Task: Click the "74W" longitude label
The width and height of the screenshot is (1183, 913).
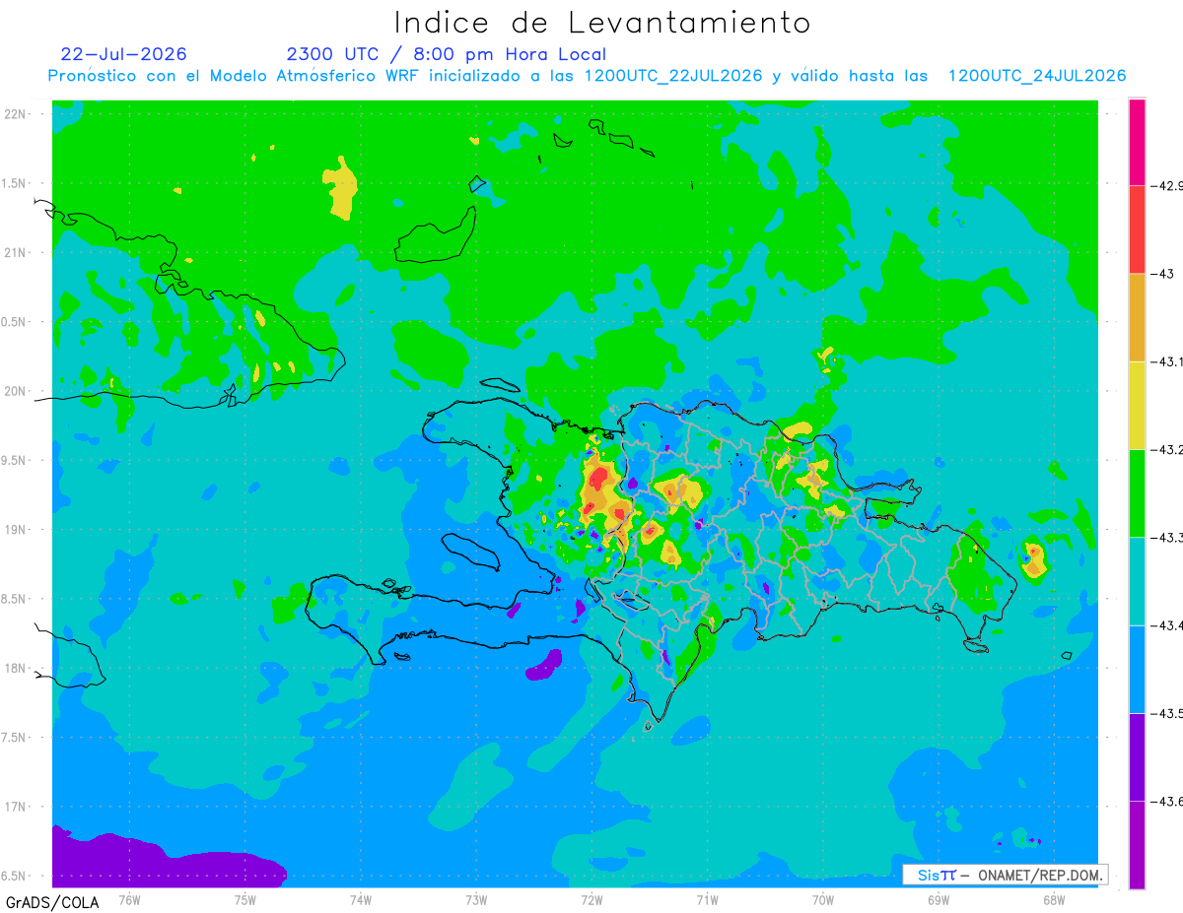Action: (361, 899)
